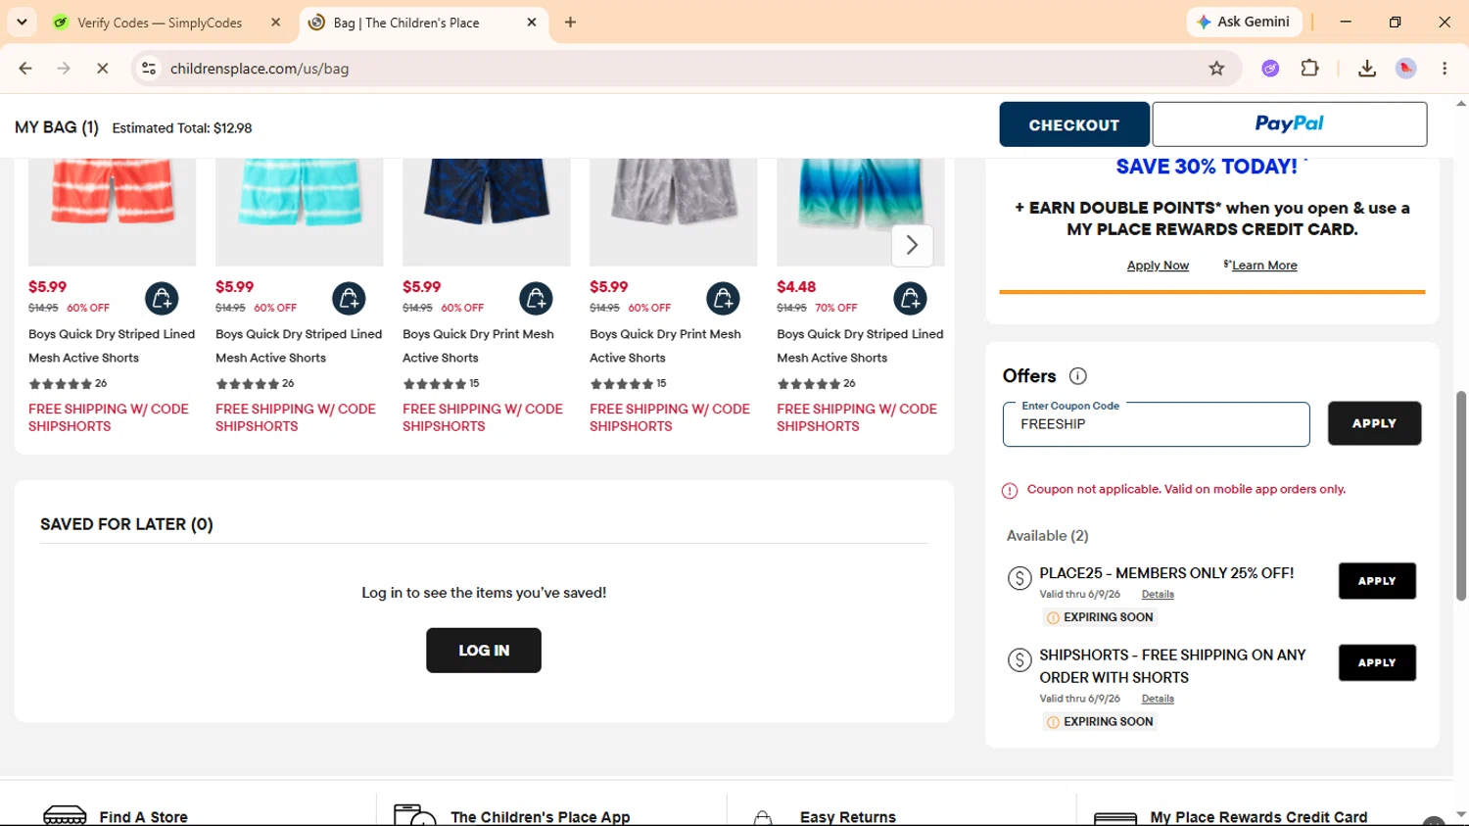Click the 'SAVED FOR LATER (0)' heading
Viewport: 1469px width, 826px height.
pyautogui.click(x=126, y=524)
